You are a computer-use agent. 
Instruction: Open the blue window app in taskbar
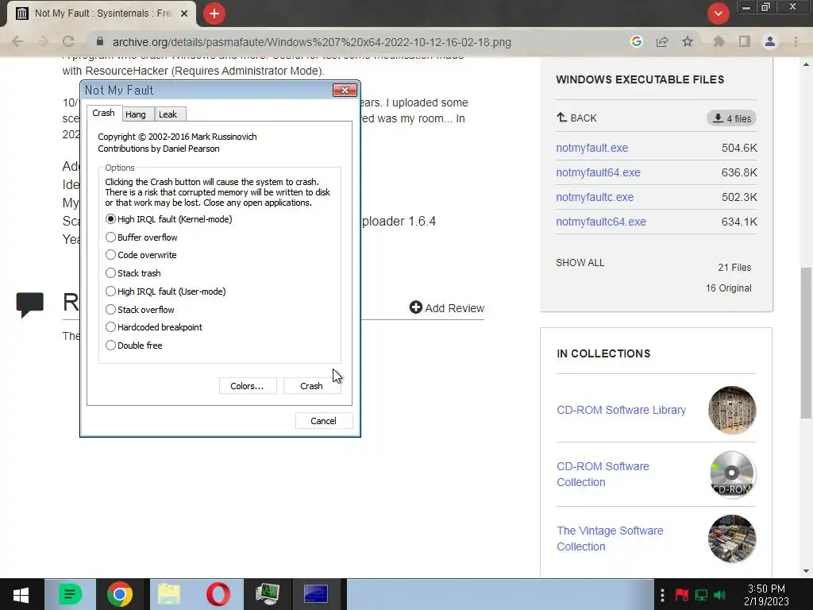click(316, 594)
